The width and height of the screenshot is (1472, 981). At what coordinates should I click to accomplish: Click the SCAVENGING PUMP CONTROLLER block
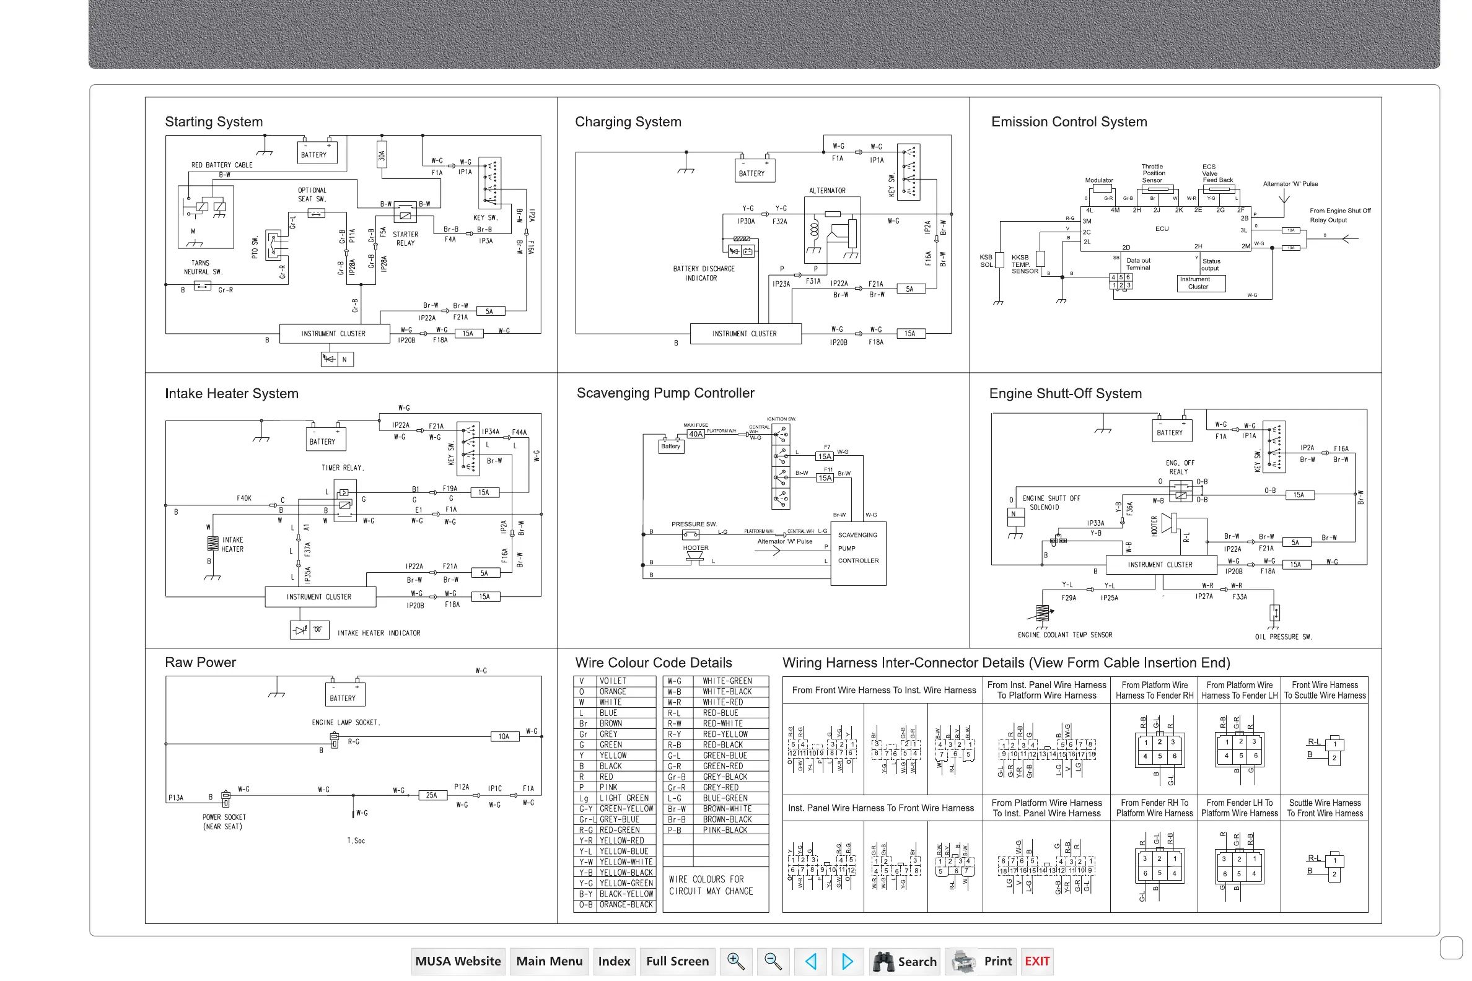coord(858,553)
